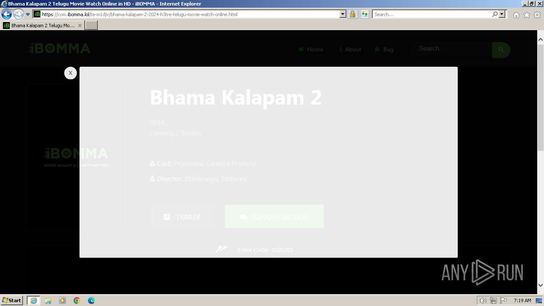The width and height of the screenshot is (544, 306).
Task: Click page scrollbar up arrow
Action: pos(541,40)
